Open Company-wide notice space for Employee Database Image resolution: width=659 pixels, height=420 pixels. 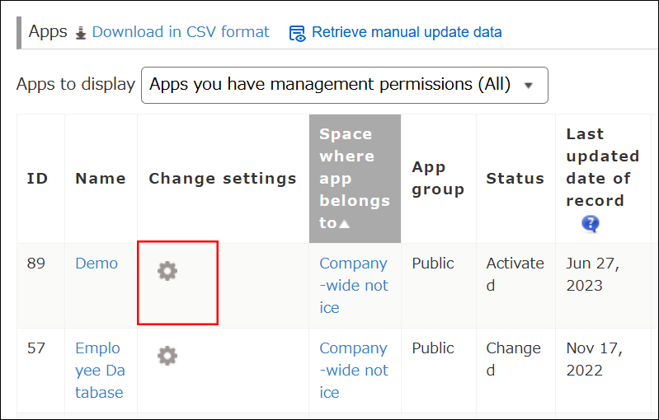click(353, 370)
